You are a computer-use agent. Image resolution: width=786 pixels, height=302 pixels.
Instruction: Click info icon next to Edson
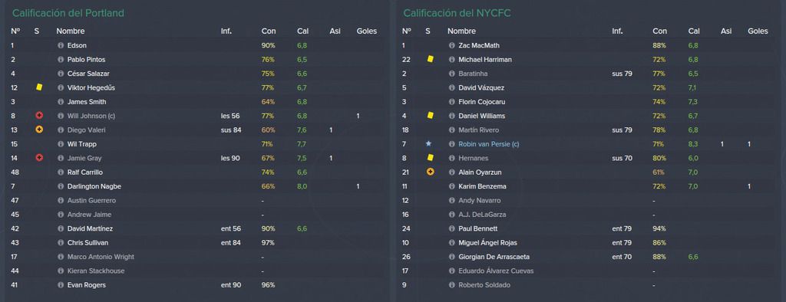(x=61, y=45)
